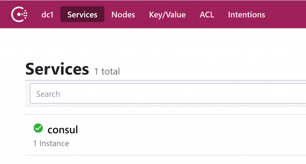Switch to the Services tab
The width and height of the screenshot is (306, 164).
82,15
